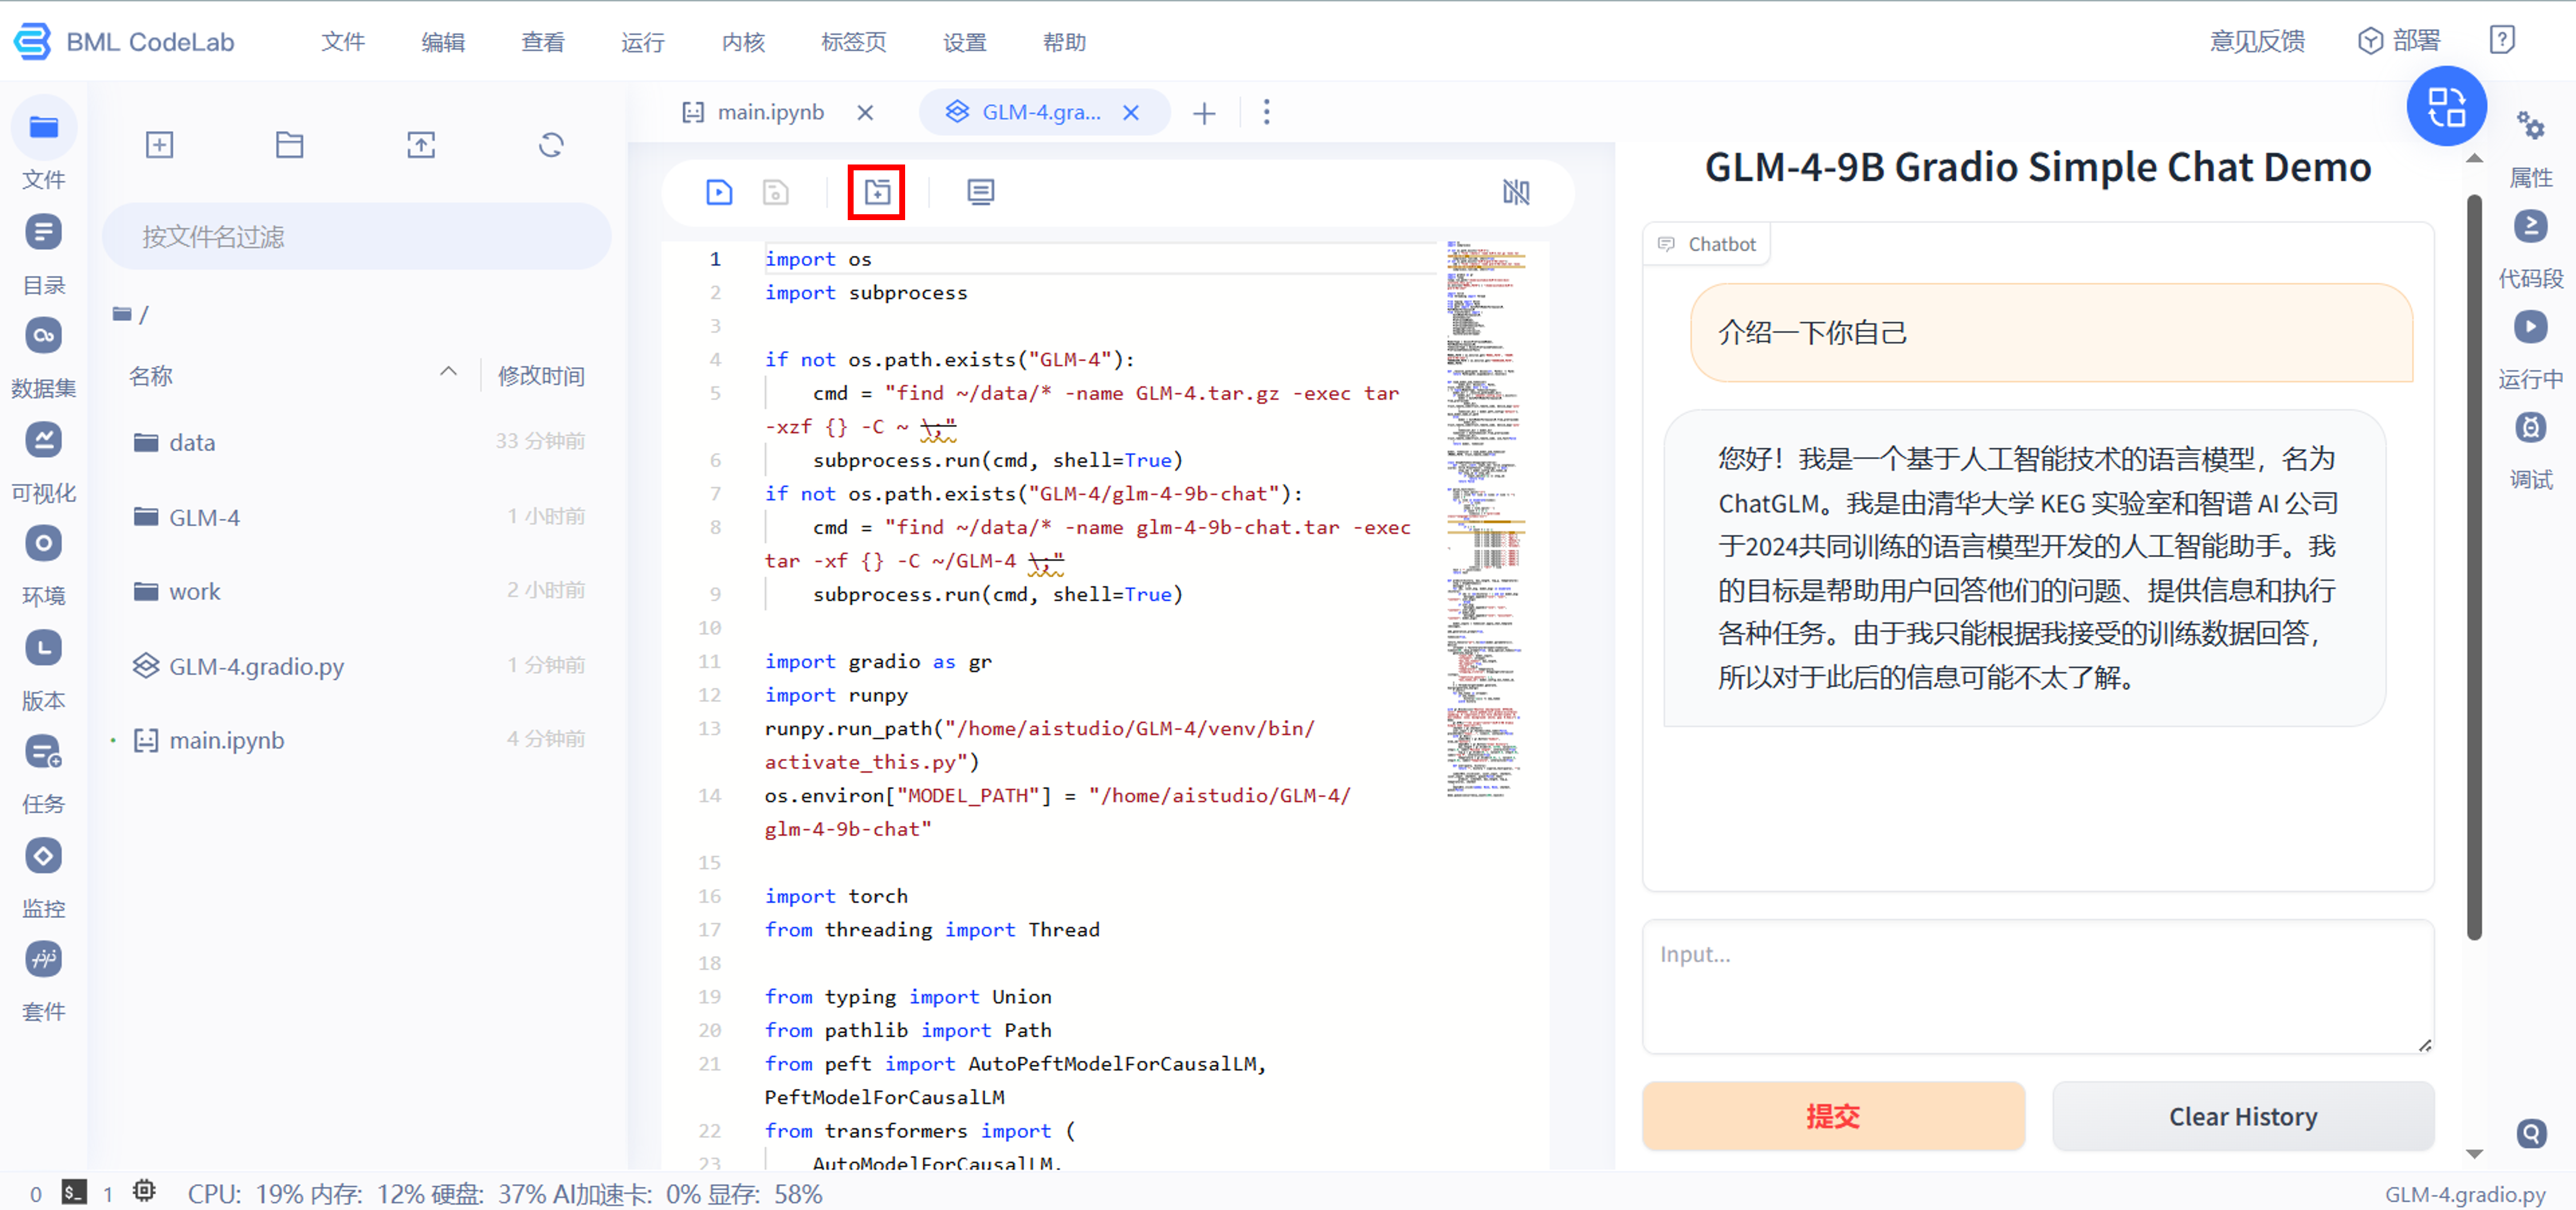Screen dimensions: 2576x1210
Task: Open the 可视化 visualization sidebar panel
Action: pos(43,461)
